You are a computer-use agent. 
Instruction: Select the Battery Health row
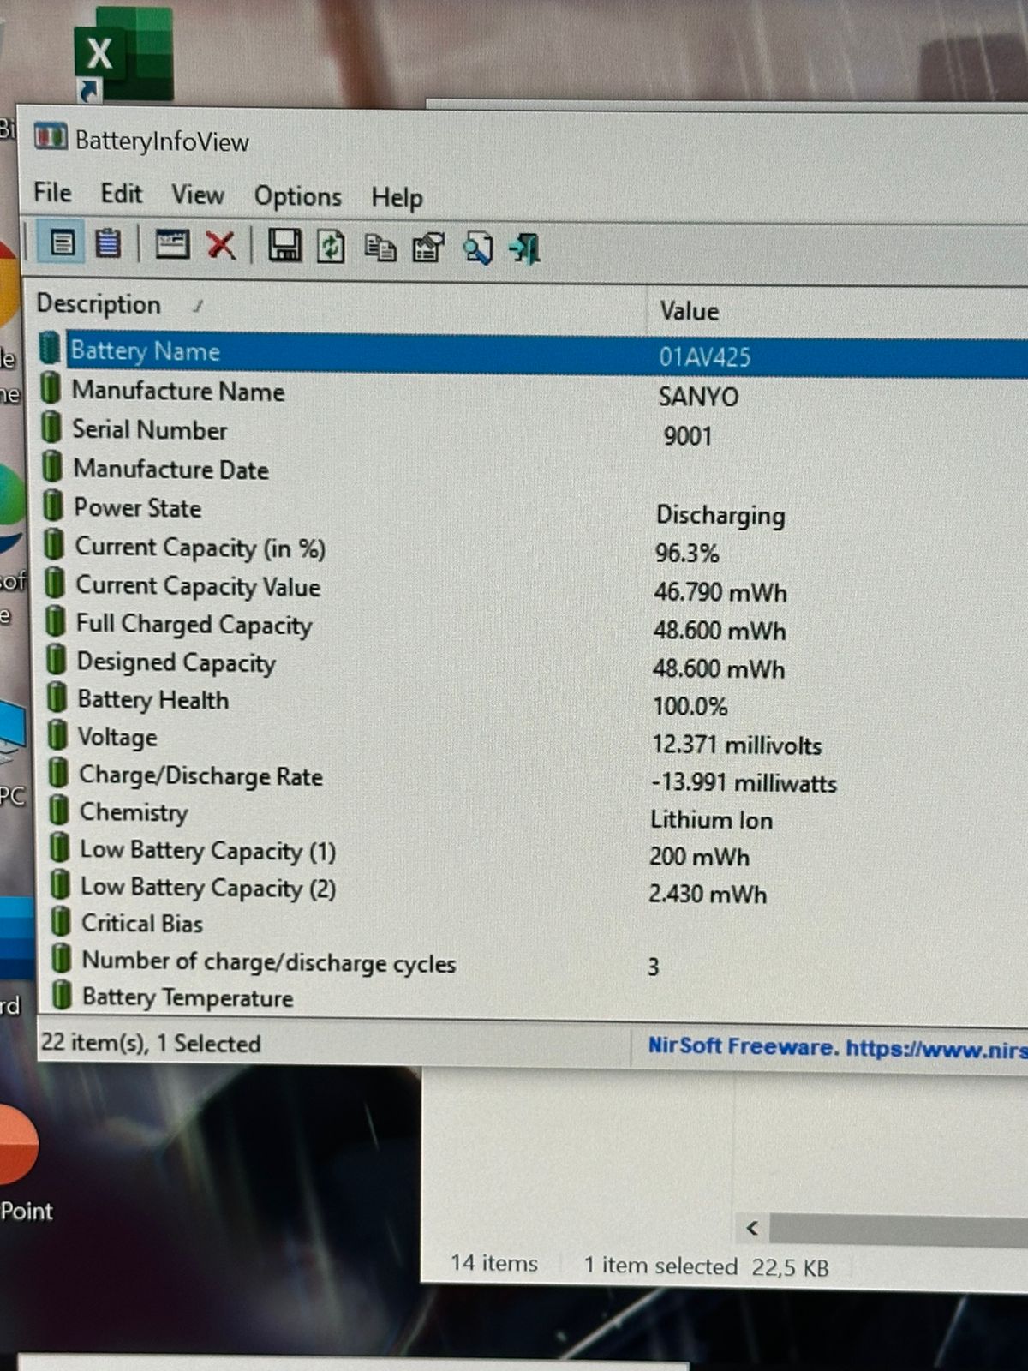[152, 700]
